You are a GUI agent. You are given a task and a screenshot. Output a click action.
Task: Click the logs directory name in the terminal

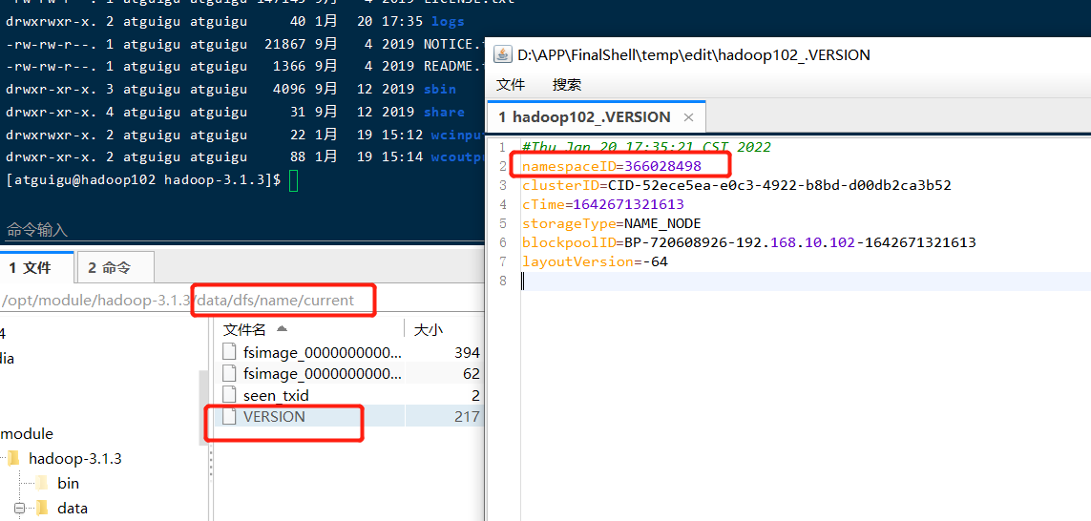point(448,22)
